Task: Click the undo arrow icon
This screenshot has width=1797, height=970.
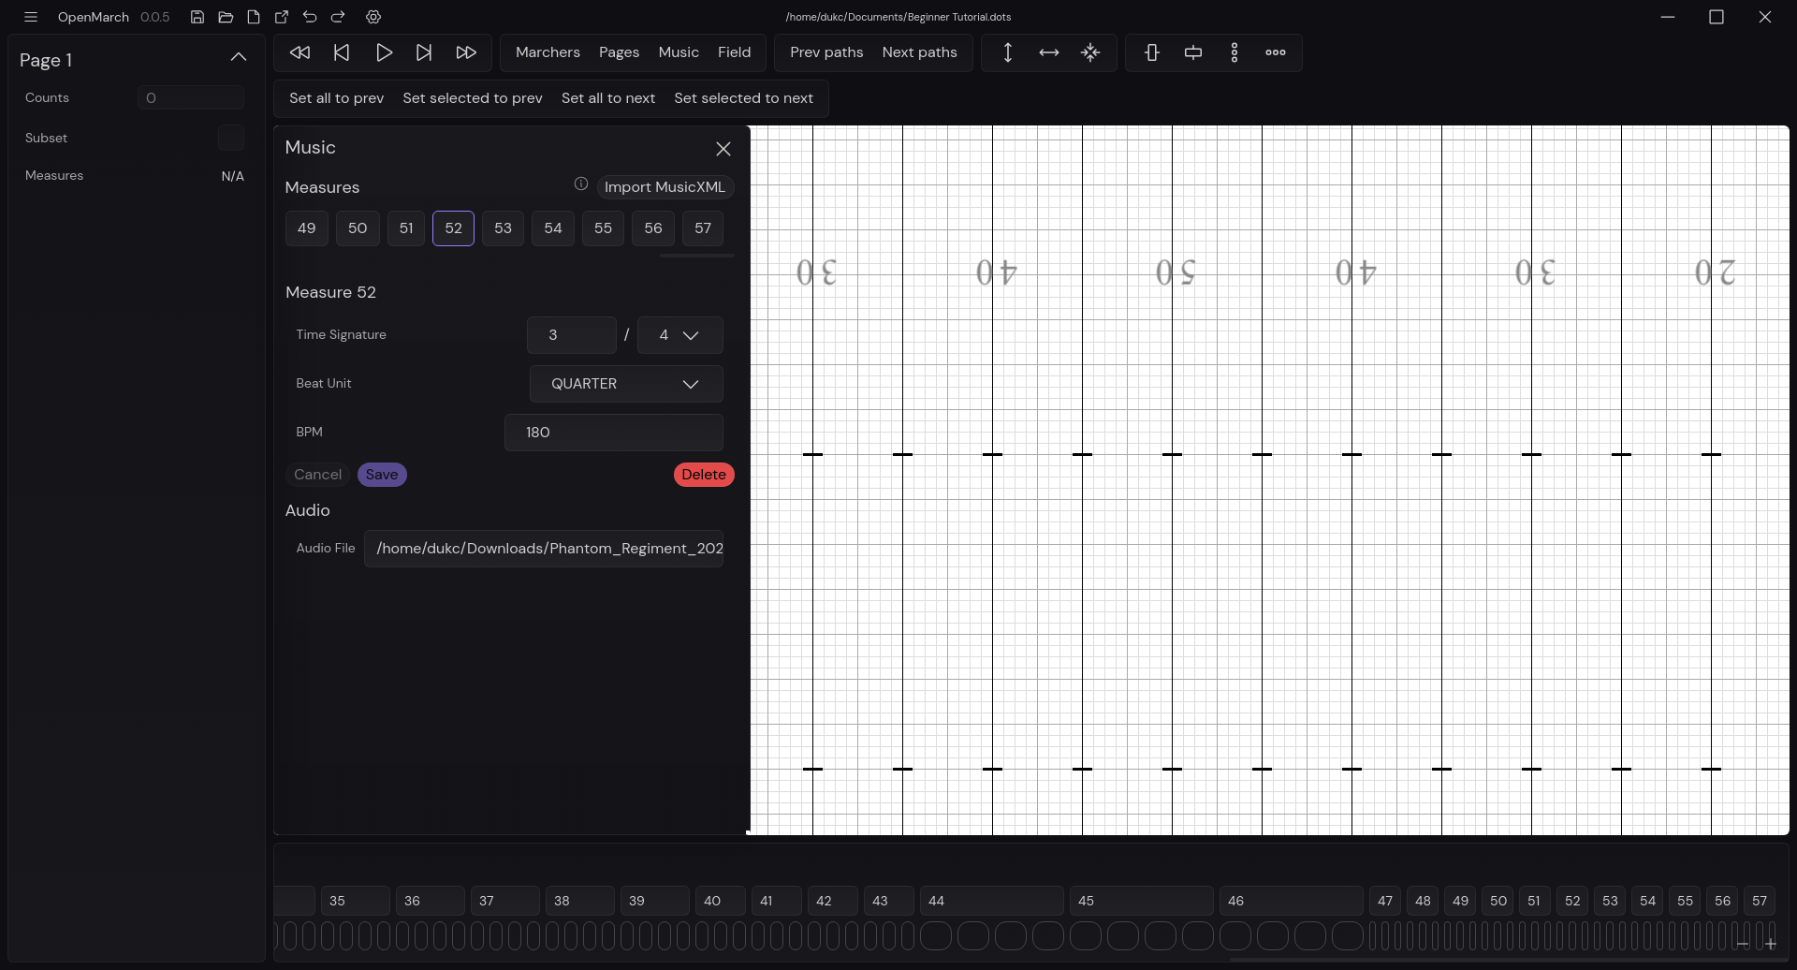Action: [310, 17]
